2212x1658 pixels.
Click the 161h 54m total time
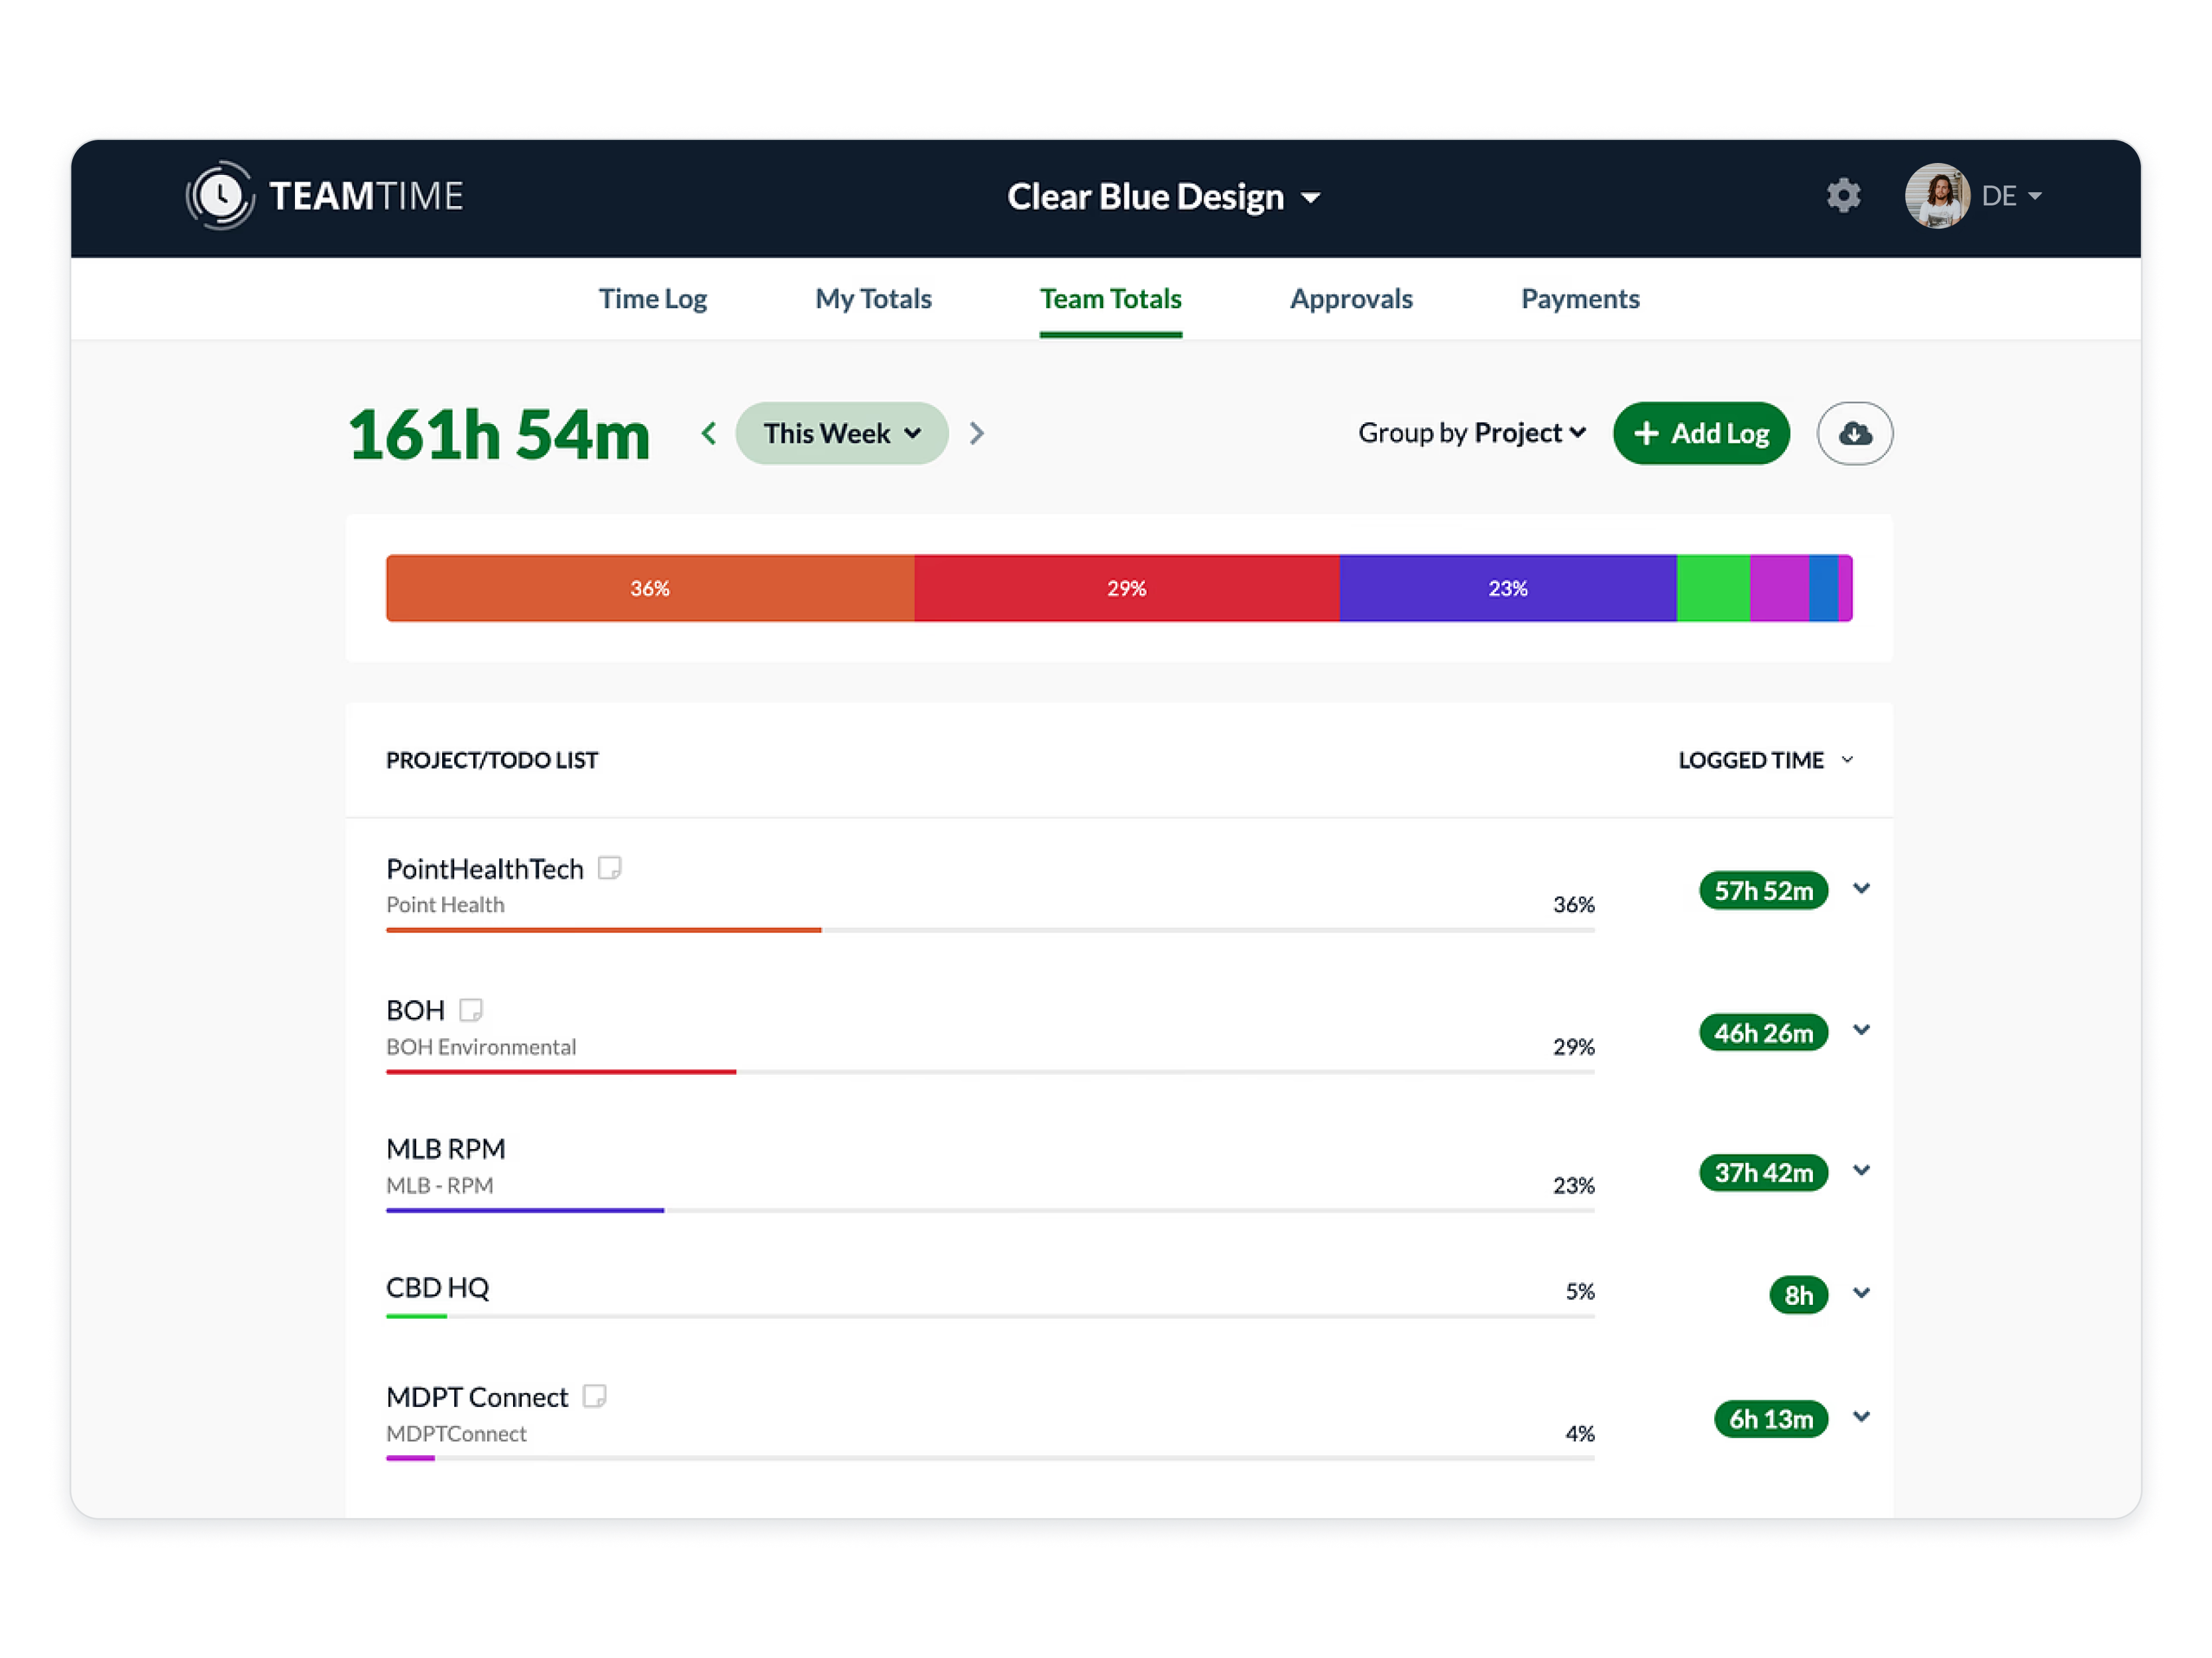coord(499,434)
